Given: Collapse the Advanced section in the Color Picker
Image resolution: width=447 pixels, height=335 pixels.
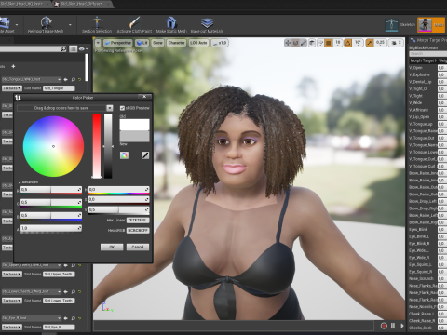Looking at the screenshot, I should 28,182.
